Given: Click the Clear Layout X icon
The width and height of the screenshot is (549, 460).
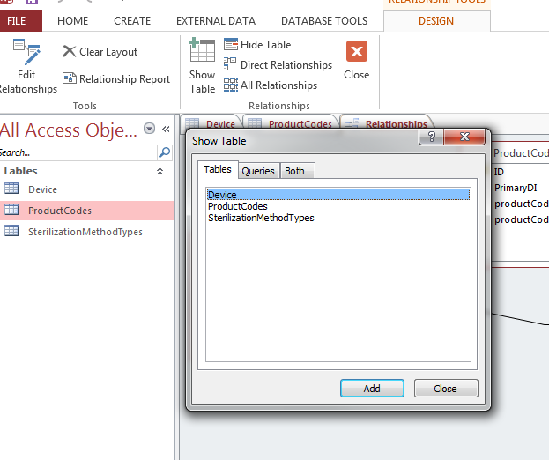Looking at the screenshot, I should (69, 51).
